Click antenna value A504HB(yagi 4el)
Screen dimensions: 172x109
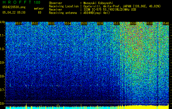[97, 13]
